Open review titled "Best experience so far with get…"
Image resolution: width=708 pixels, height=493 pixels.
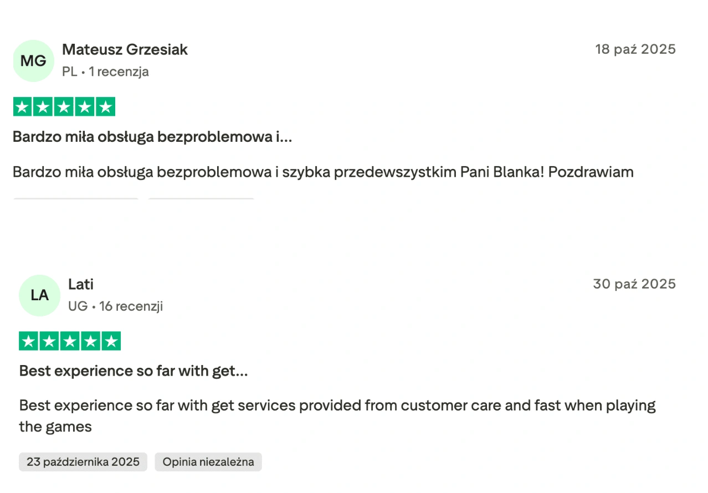tap(134, 371)
